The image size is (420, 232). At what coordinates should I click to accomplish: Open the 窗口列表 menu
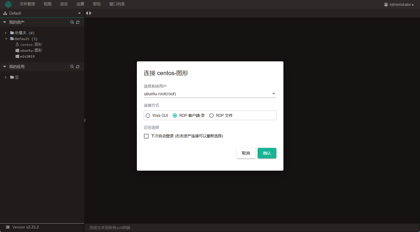[x=117, y=4]
